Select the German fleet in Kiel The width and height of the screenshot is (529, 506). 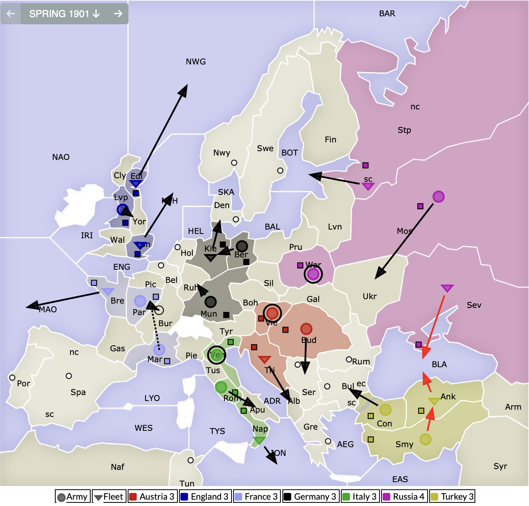pyautogui.click(x=210, y=257)
